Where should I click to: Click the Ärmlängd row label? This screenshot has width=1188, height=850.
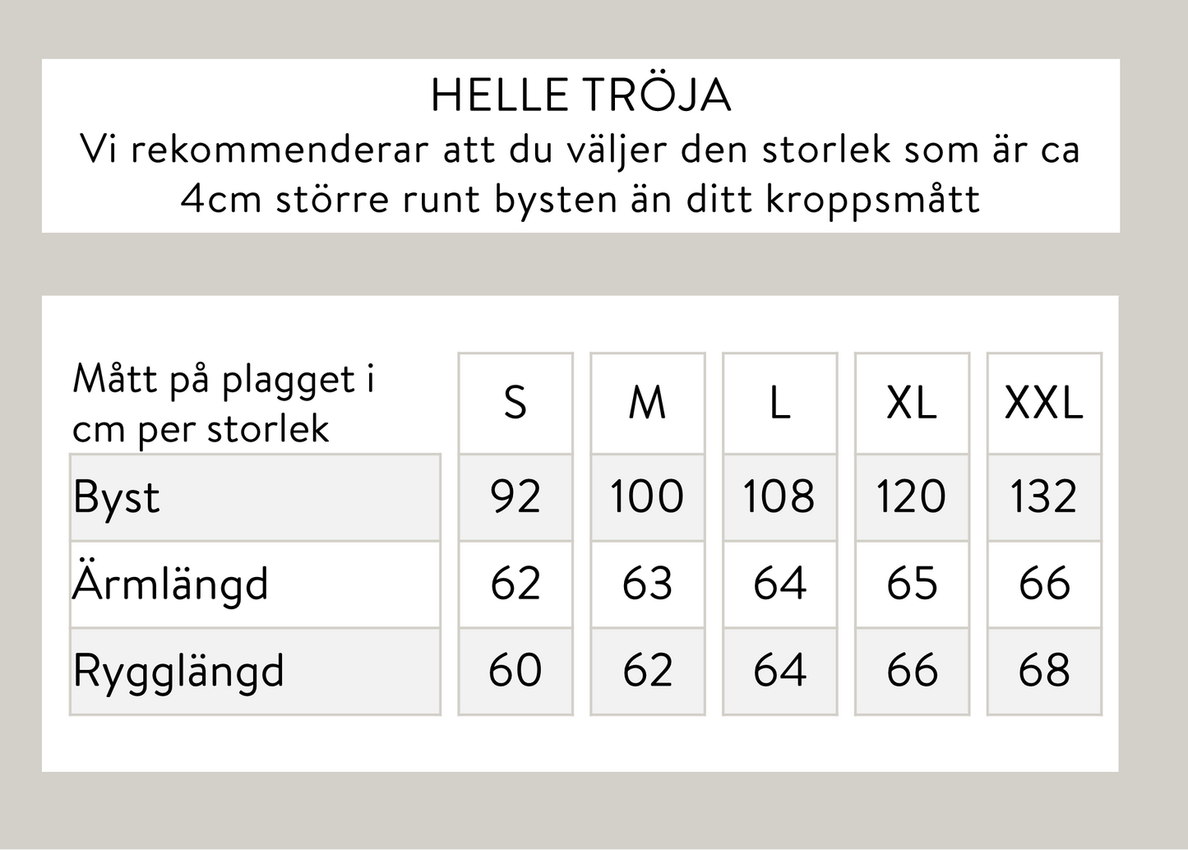tap(170, 584)
